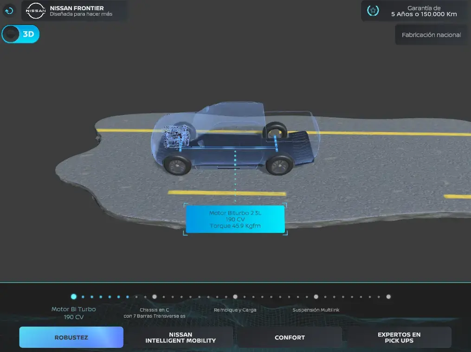Click the Nissan logo icon
471x352 pixels.
35,11
